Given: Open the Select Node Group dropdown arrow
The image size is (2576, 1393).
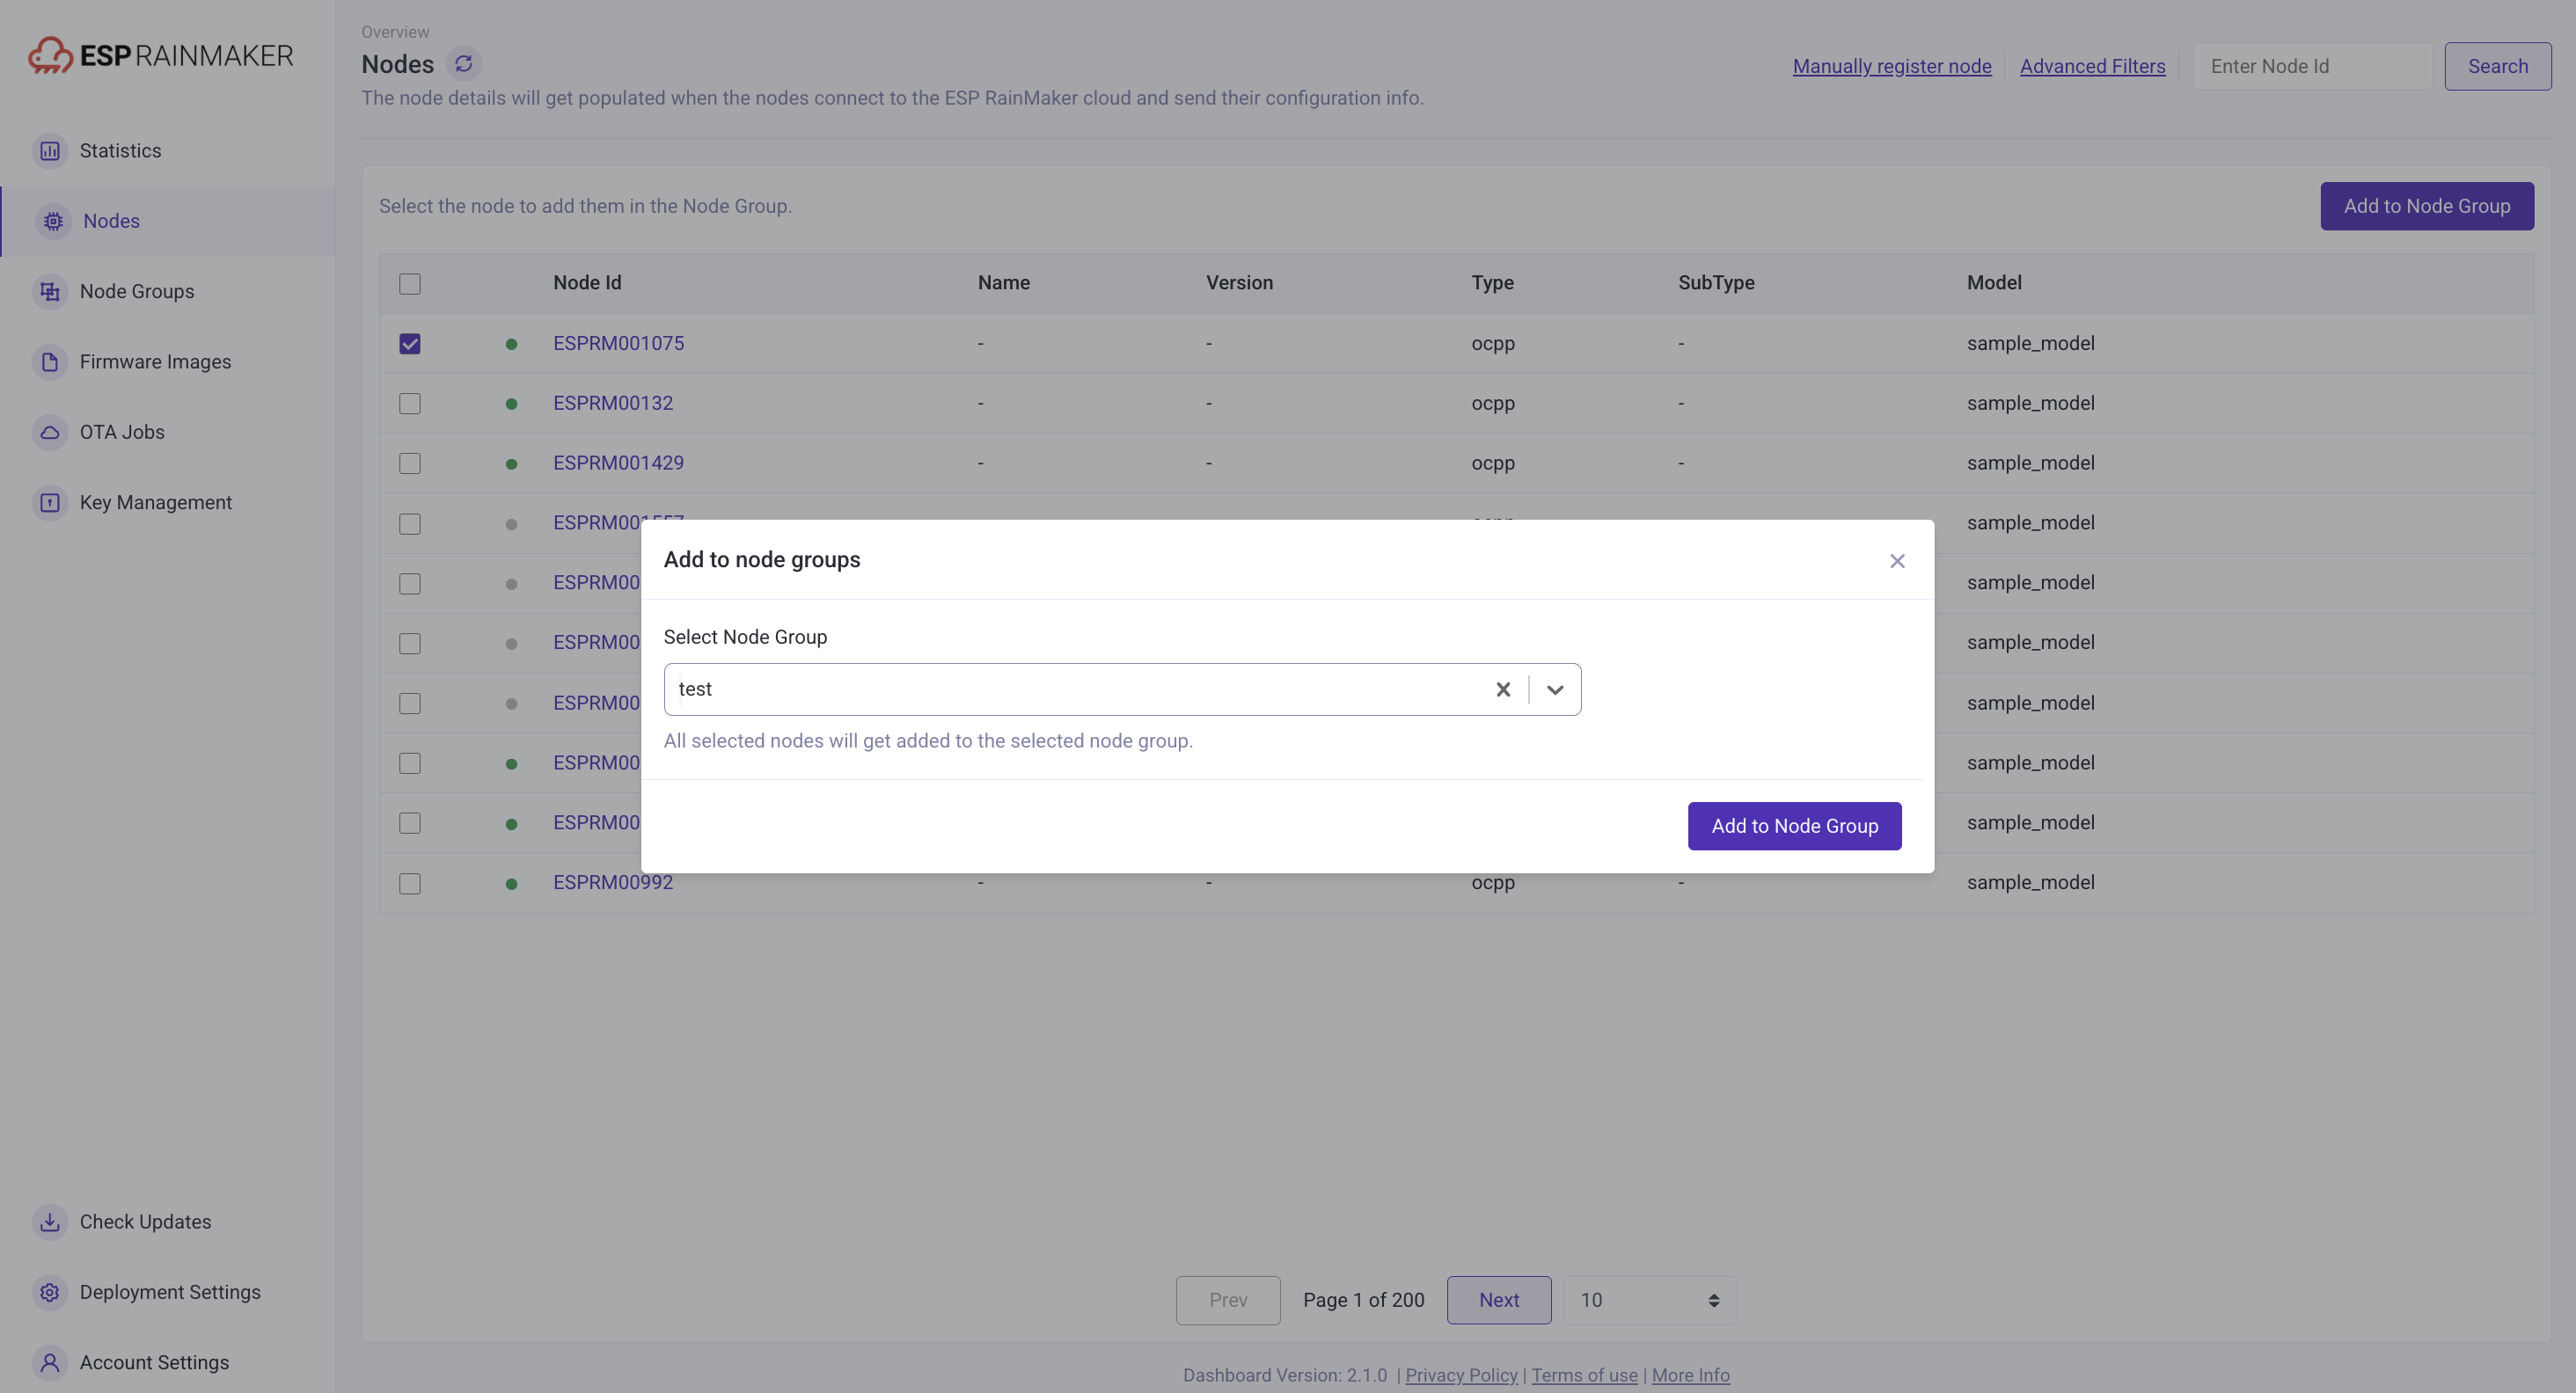Looking at the screenshot, I should point(1555,689).
